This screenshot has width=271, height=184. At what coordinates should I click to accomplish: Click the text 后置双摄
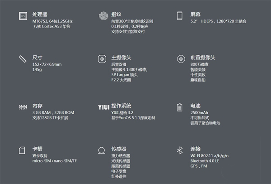tap(119, 64)
